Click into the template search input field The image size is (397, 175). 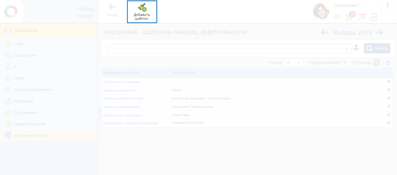tap(224, 48)
